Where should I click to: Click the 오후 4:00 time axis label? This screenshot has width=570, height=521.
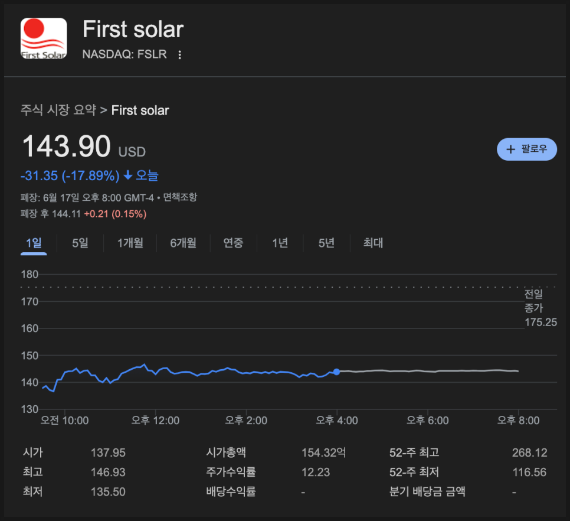click(x=336, y=421)
